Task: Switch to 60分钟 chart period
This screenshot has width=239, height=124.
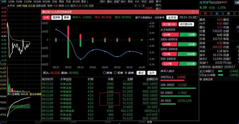Action: point(46,2)
